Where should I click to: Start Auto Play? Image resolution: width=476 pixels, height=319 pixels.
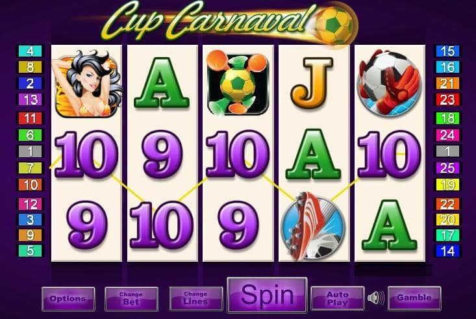338,298
